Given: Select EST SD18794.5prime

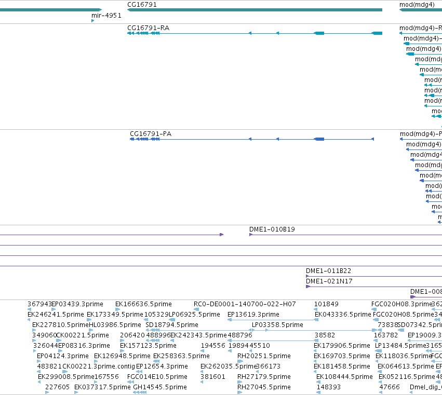Looking at the screenshot, I should (172, 325).
